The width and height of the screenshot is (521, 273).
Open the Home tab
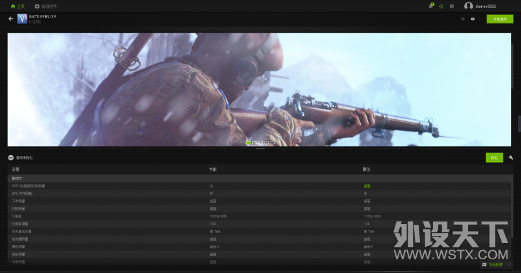[x=18, y=7]
